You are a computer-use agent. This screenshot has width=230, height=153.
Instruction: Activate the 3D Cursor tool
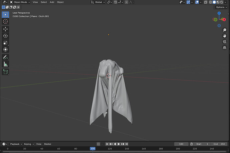click(5, 21)
